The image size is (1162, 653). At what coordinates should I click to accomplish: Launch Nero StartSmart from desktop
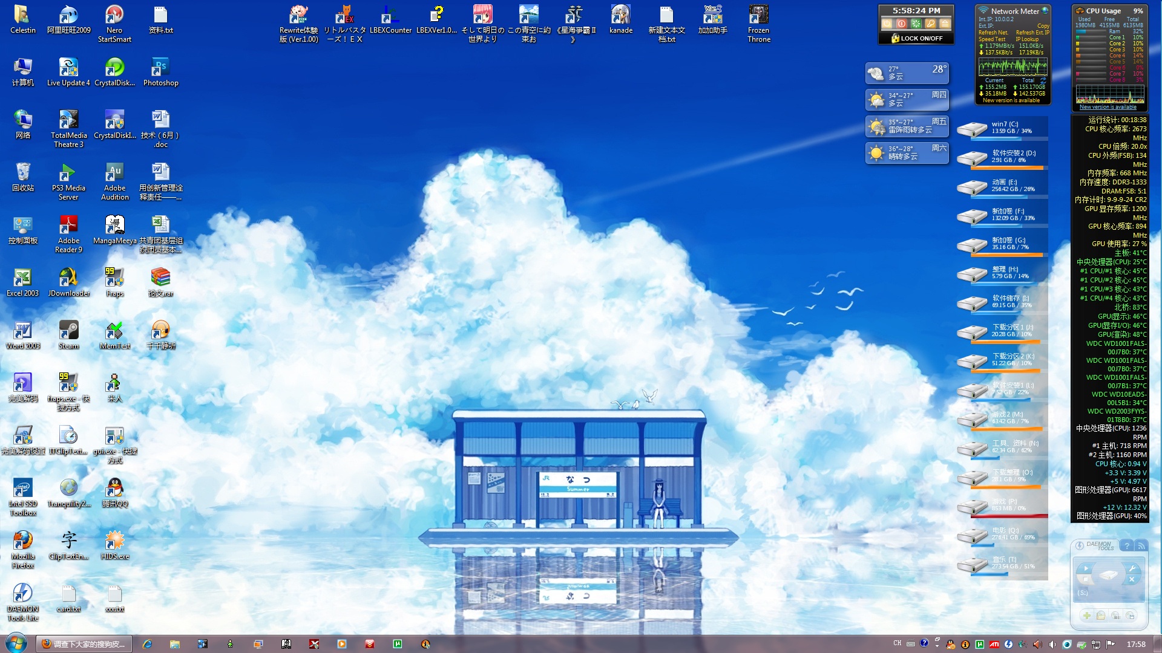coord(114,24)
